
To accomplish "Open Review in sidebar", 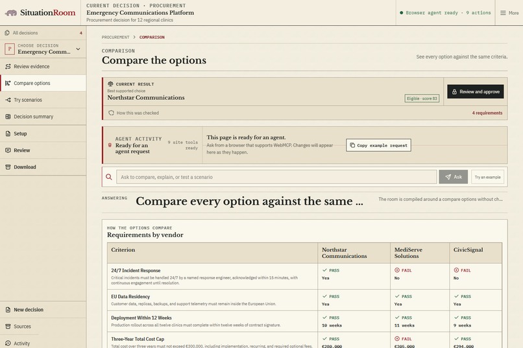I will coord(43,150).
